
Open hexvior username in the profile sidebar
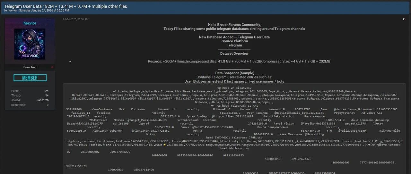pos(30,23)
